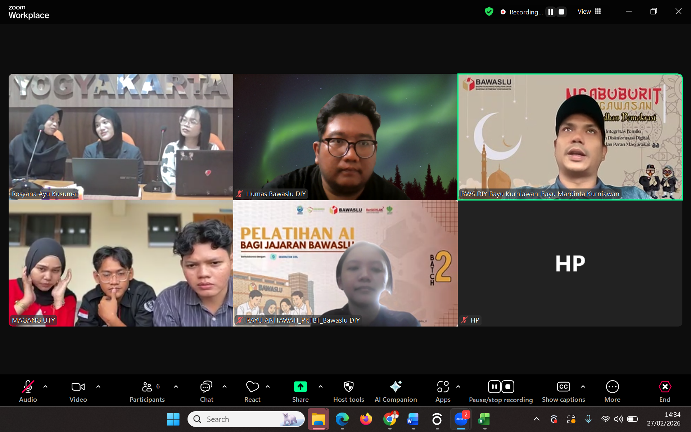
Task: Select the HP participant tile
Action: [570, 264]
